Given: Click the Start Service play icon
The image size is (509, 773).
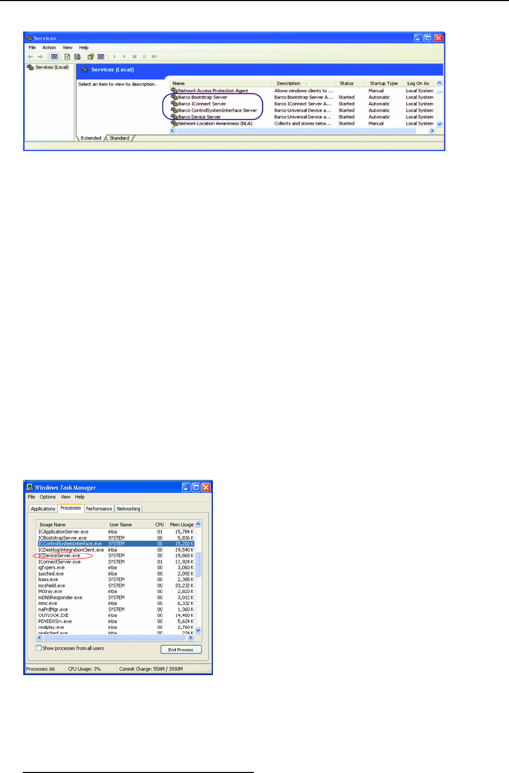Looking at the screenshot, I should tap(115, 57).
